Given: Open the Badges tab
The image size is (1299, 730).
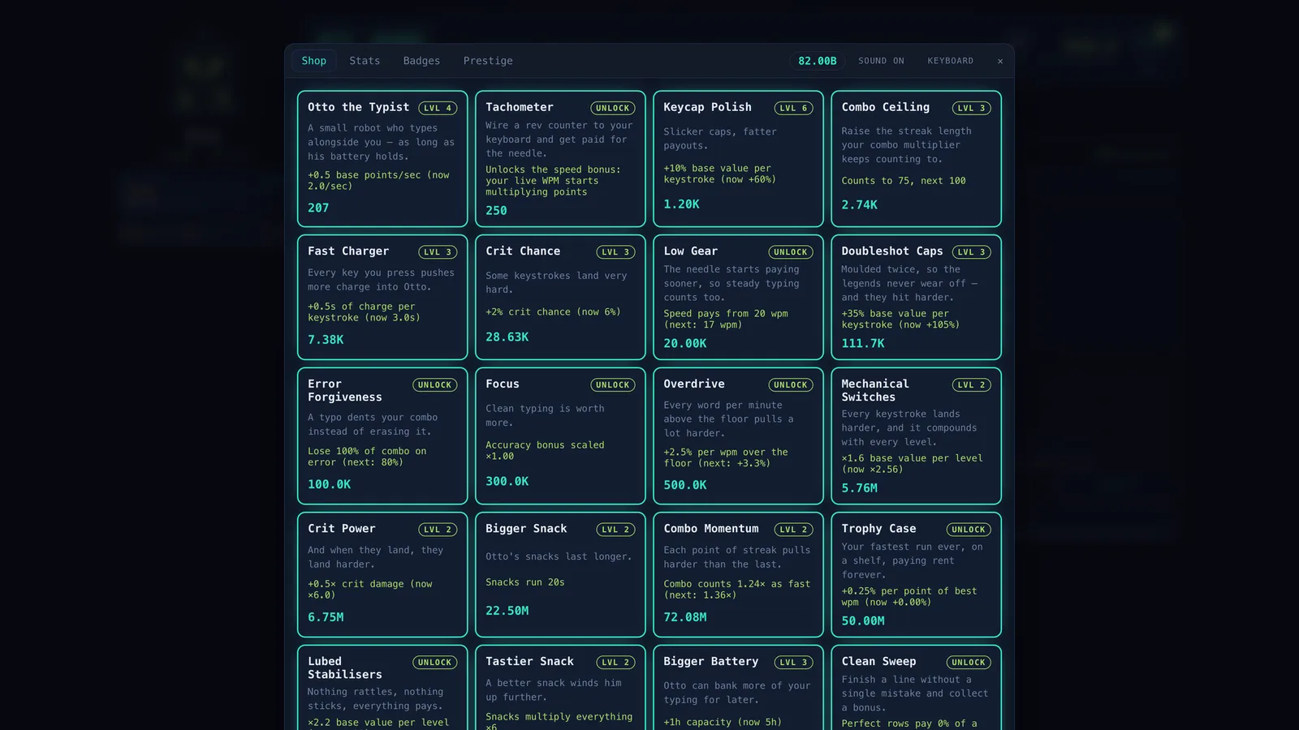Looking at the screenshot, I should (x=421, y=61).
